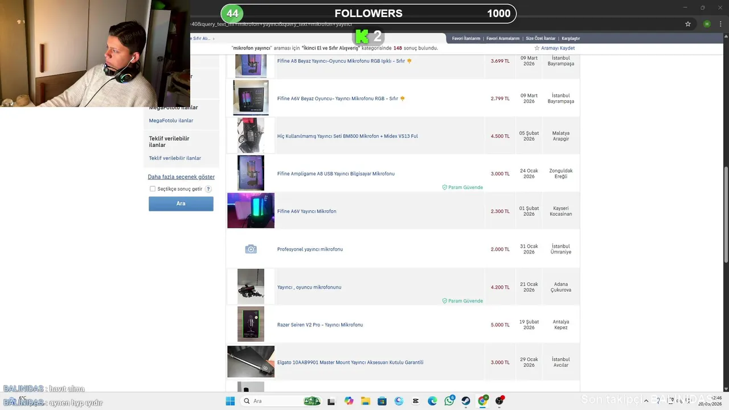Screen dimensions: 729x410
Task: Open Fifine A6V Beyaz Oyuncu listing
Action: coord(338,99)
